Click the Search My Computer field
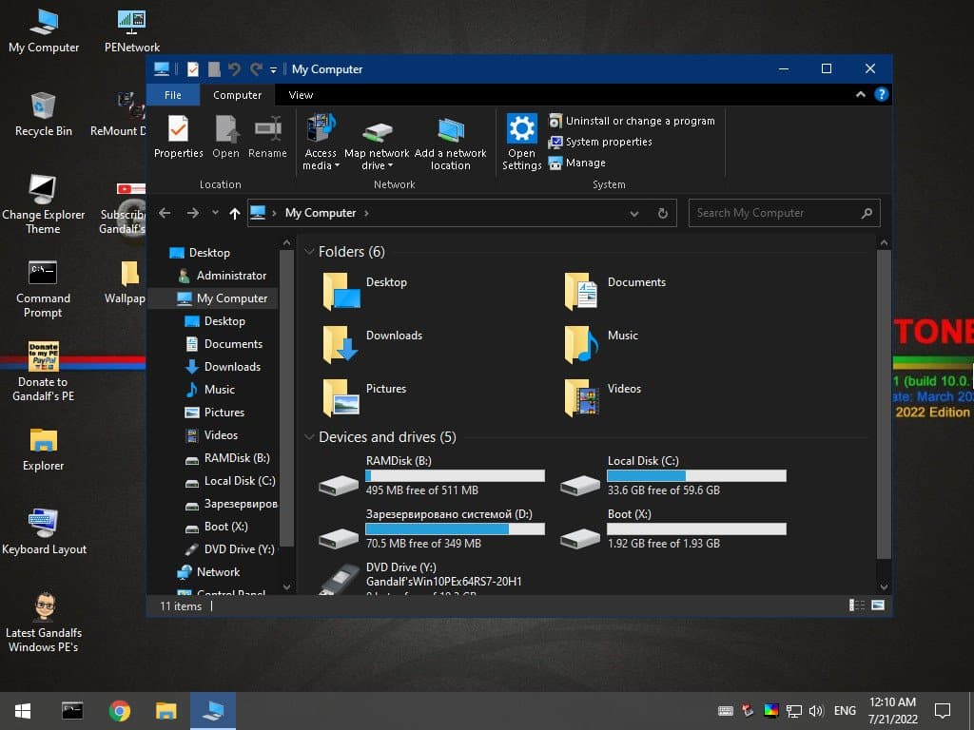 [784, 213]
